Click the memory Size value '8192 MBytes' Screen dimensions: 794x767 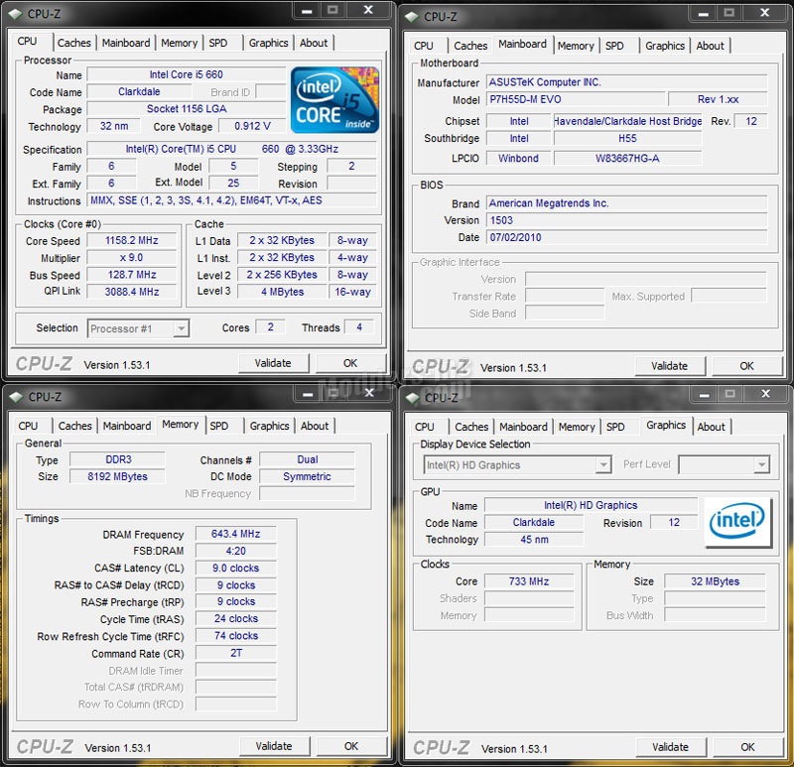point(117,476)
